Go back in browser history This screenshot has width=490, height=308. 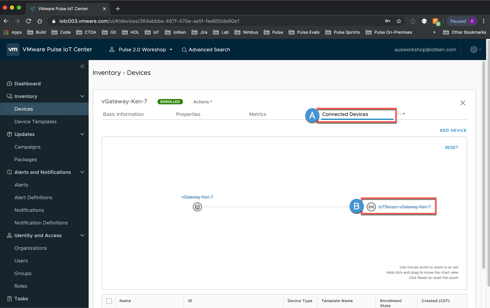point(6,21)
